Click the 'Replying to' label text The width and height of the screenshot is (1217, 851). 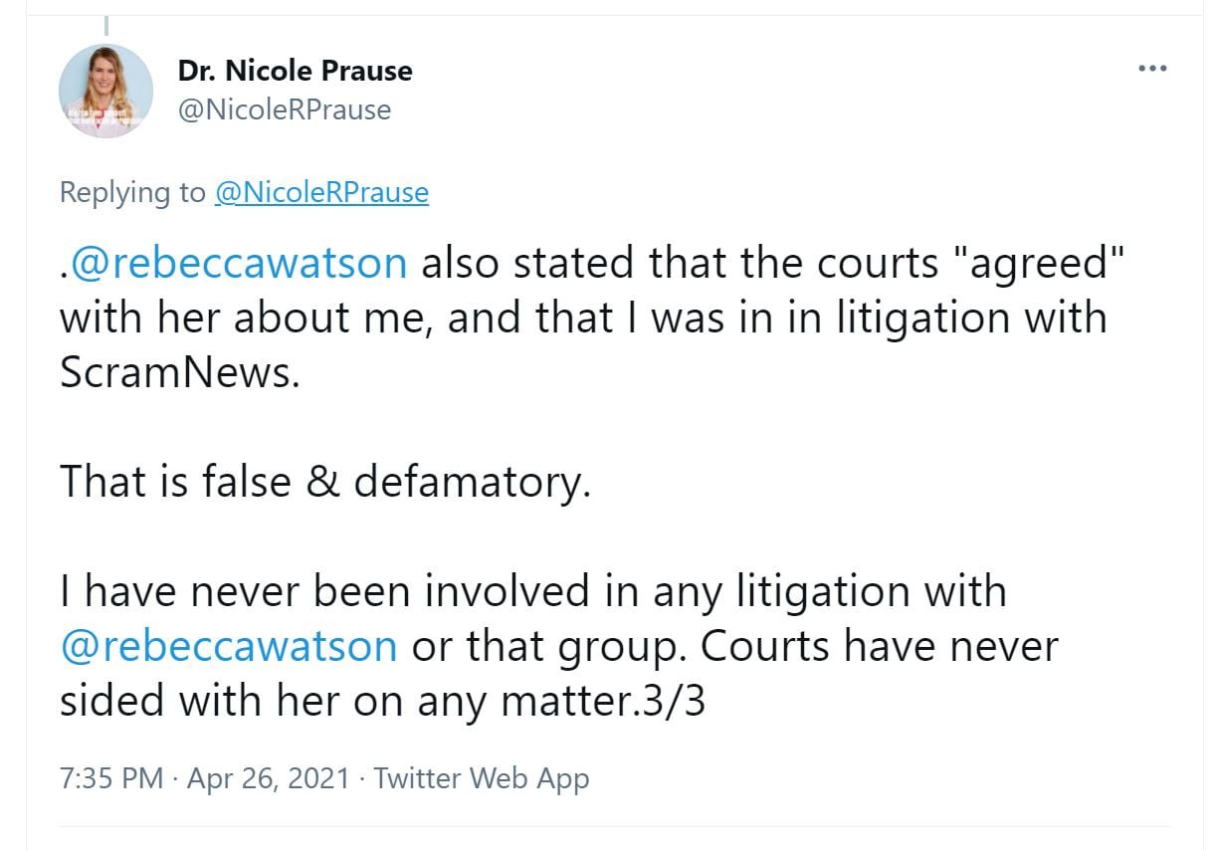coord(132,192)
